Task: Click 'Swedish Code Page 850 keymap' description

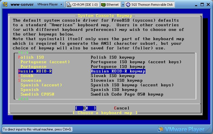Action: click(x=127, y=94)
